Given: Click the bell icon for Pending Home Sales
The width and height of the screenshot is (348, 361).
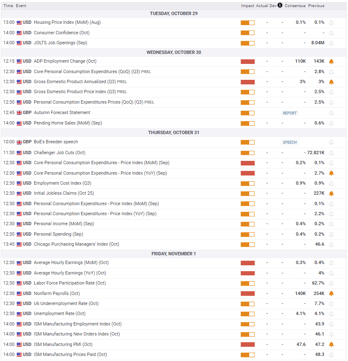Looking at the screenshot, I should (x=331, y=123).
